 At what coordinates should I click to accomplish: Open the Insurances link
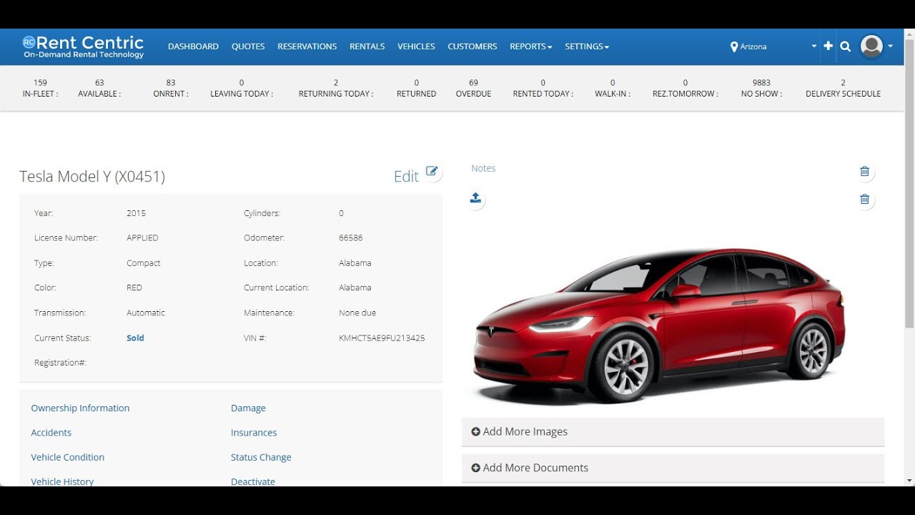254,433
